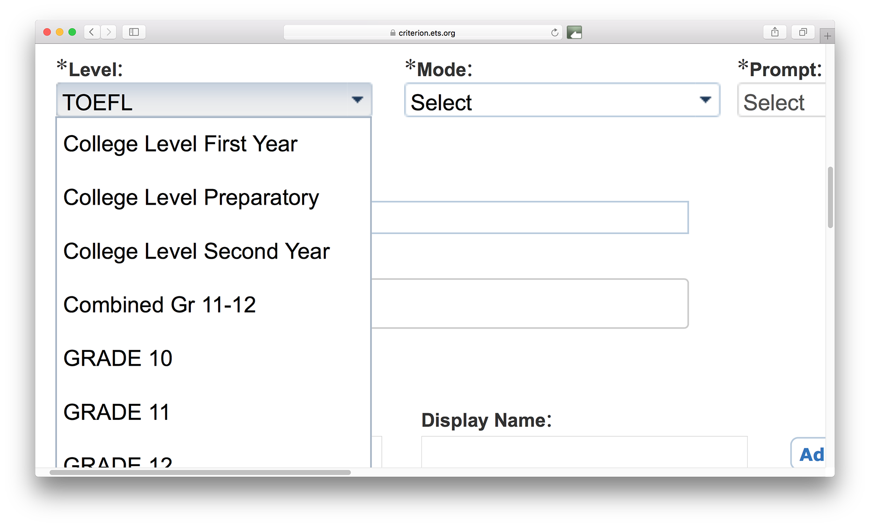Viewport: 870px width, 527px height.
Task: Open the Mode Select dropdown
Action: click(x=562, y=100)
